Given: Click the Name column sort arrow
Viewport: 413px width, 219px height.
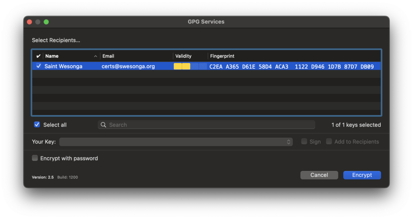Looking at the screenshot, I should coord(96,56).
